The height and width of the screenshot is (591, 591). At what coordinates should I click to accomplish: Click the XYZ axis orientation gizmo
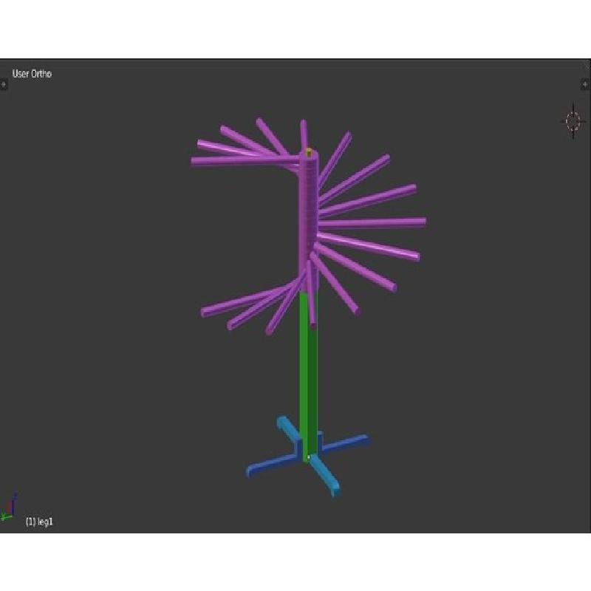pyautogui.click(x=9, y=507)
